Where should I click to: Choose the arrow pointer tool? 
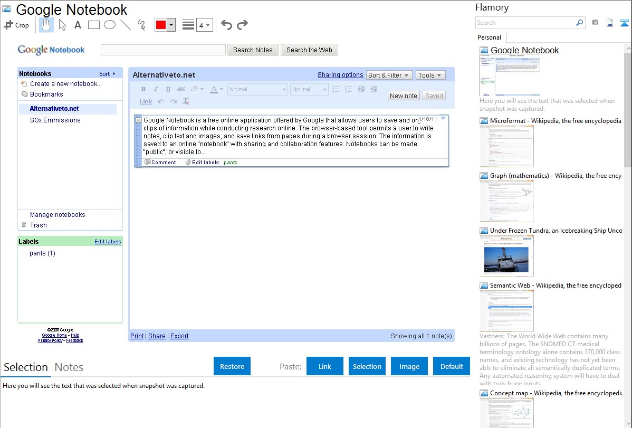click(x=62, y=25)
